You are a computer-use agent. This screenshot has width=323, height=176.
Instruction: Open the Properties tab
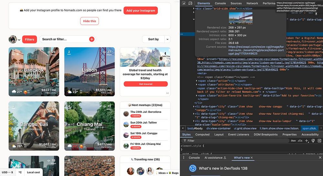[289, 134]
